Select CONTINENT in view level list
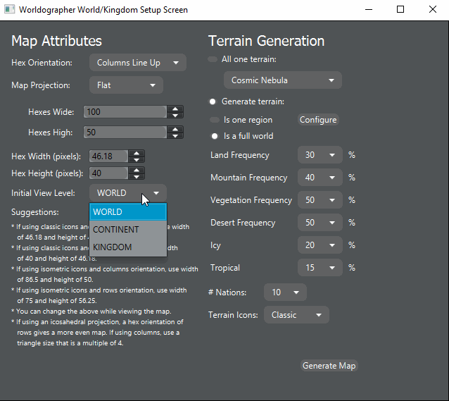The width and height of the screenshot is (449, 401). click(x=128, y=230)
